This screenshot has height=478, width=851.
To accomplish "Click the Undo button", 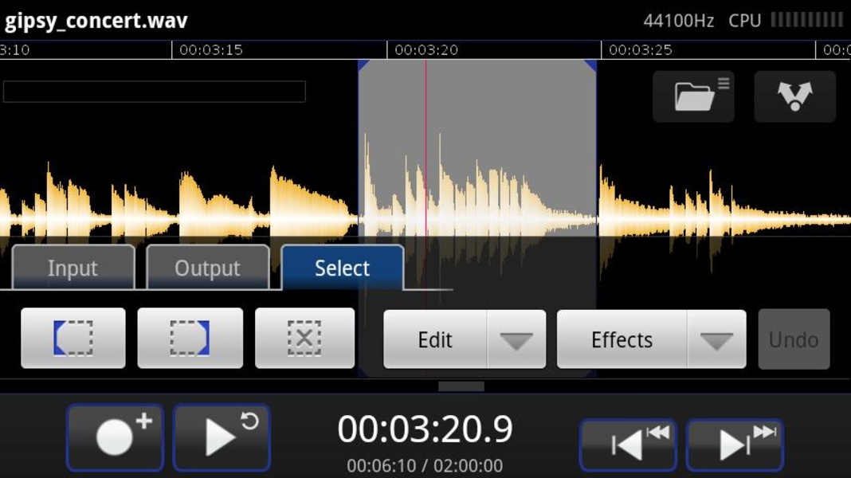I will [794, 339].
